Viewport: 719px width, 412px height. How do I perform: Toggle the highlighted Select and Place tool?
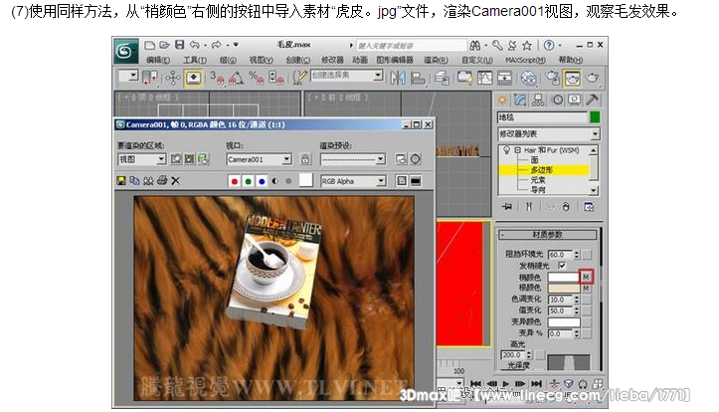point(194,78)
